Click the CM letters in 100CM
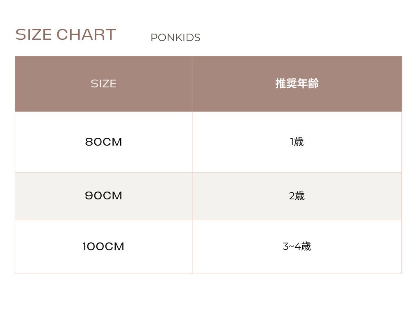This screenshot has height=315, width=420. click(114, 247)
